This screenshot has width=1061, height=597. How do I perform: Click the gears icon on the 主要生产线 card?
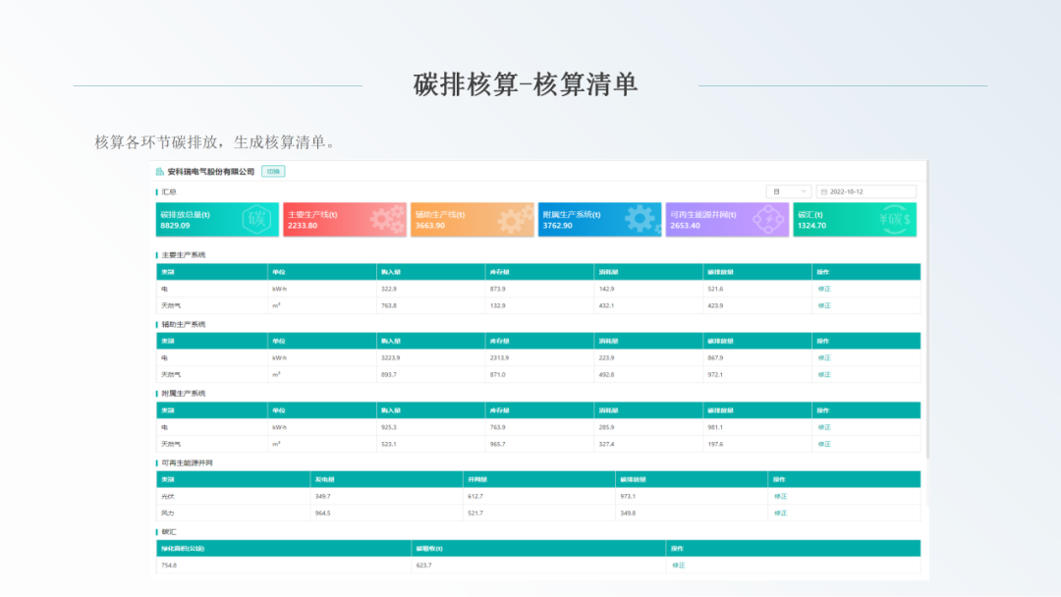[387, 220]
